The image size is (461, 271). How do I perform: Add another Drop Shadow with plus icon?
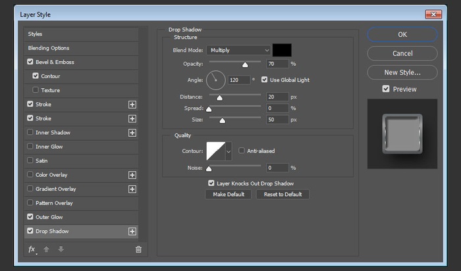(132, 232)
